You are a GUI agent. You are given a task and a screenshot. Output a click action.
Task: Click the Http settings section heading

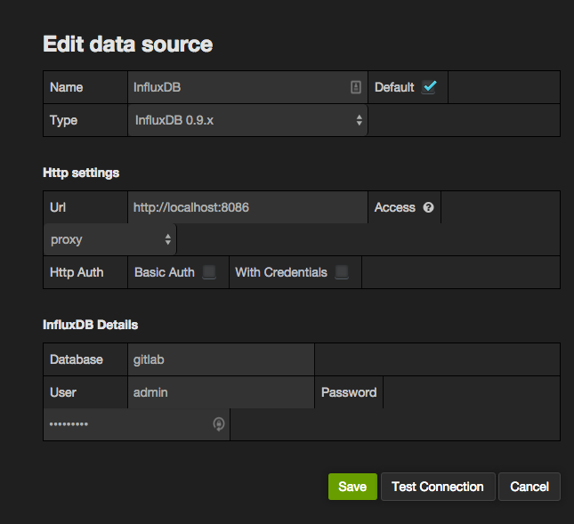(x=81, y=173)
